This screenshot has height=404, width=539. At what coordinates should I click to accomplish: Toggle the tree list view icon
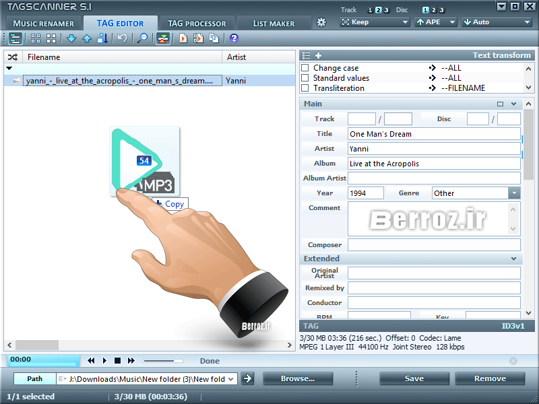pos(15,38)
